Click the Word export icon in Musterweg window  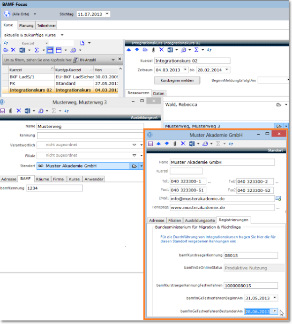[27, 111]
